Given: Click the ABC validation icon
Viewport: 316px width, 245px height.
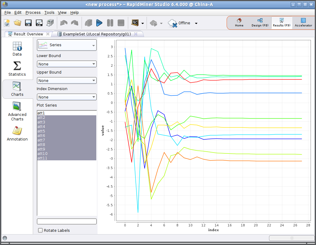Looking at the screenshot, I should 135,23.
